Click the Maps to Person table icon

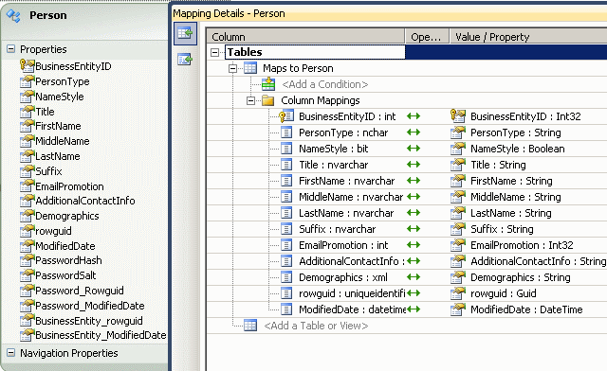tap(250, 68)
